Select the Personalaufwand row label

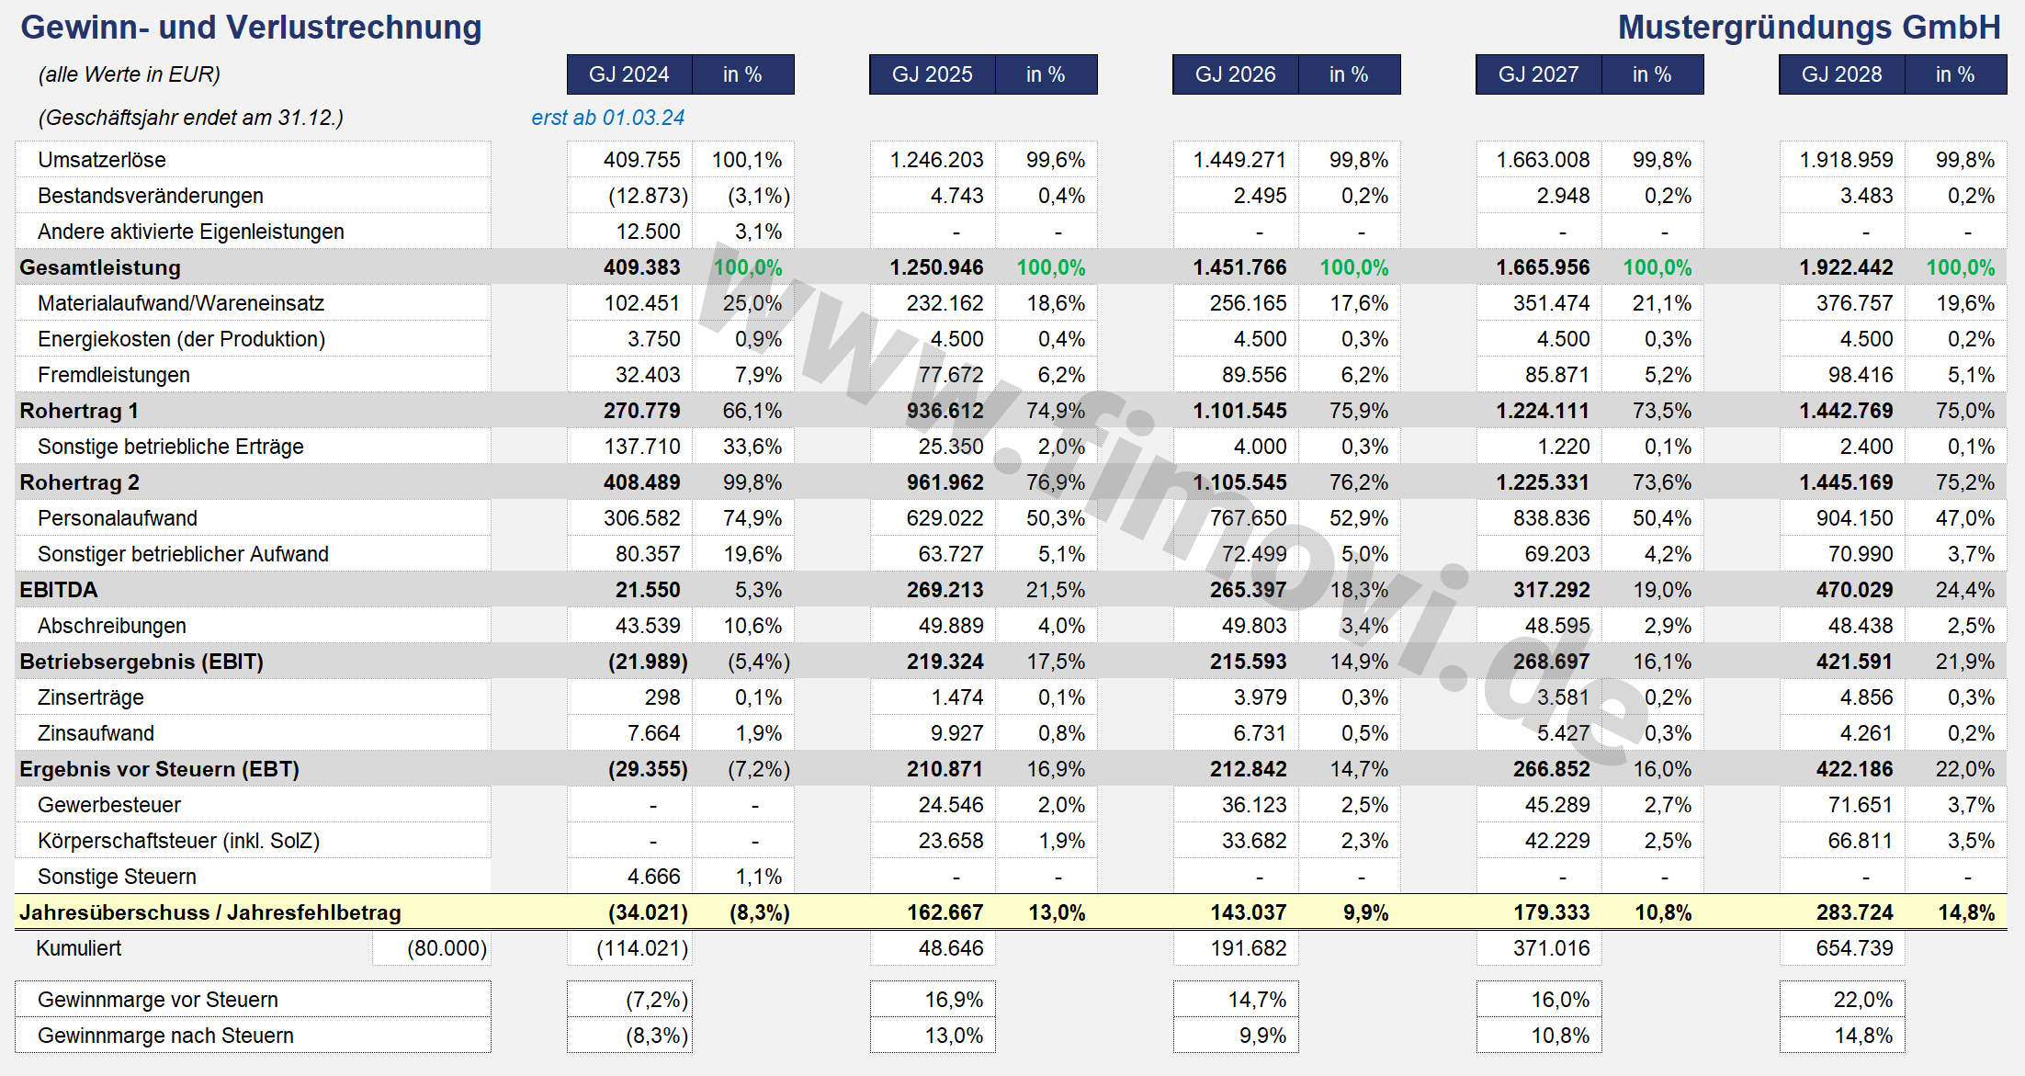(118, 518)
